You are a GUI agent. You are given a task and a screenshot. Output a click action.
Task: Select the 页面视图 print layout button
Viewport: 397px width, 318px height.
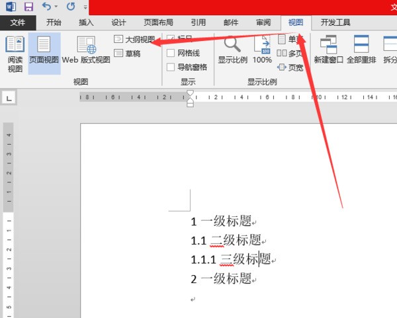(x=44, y=50)
